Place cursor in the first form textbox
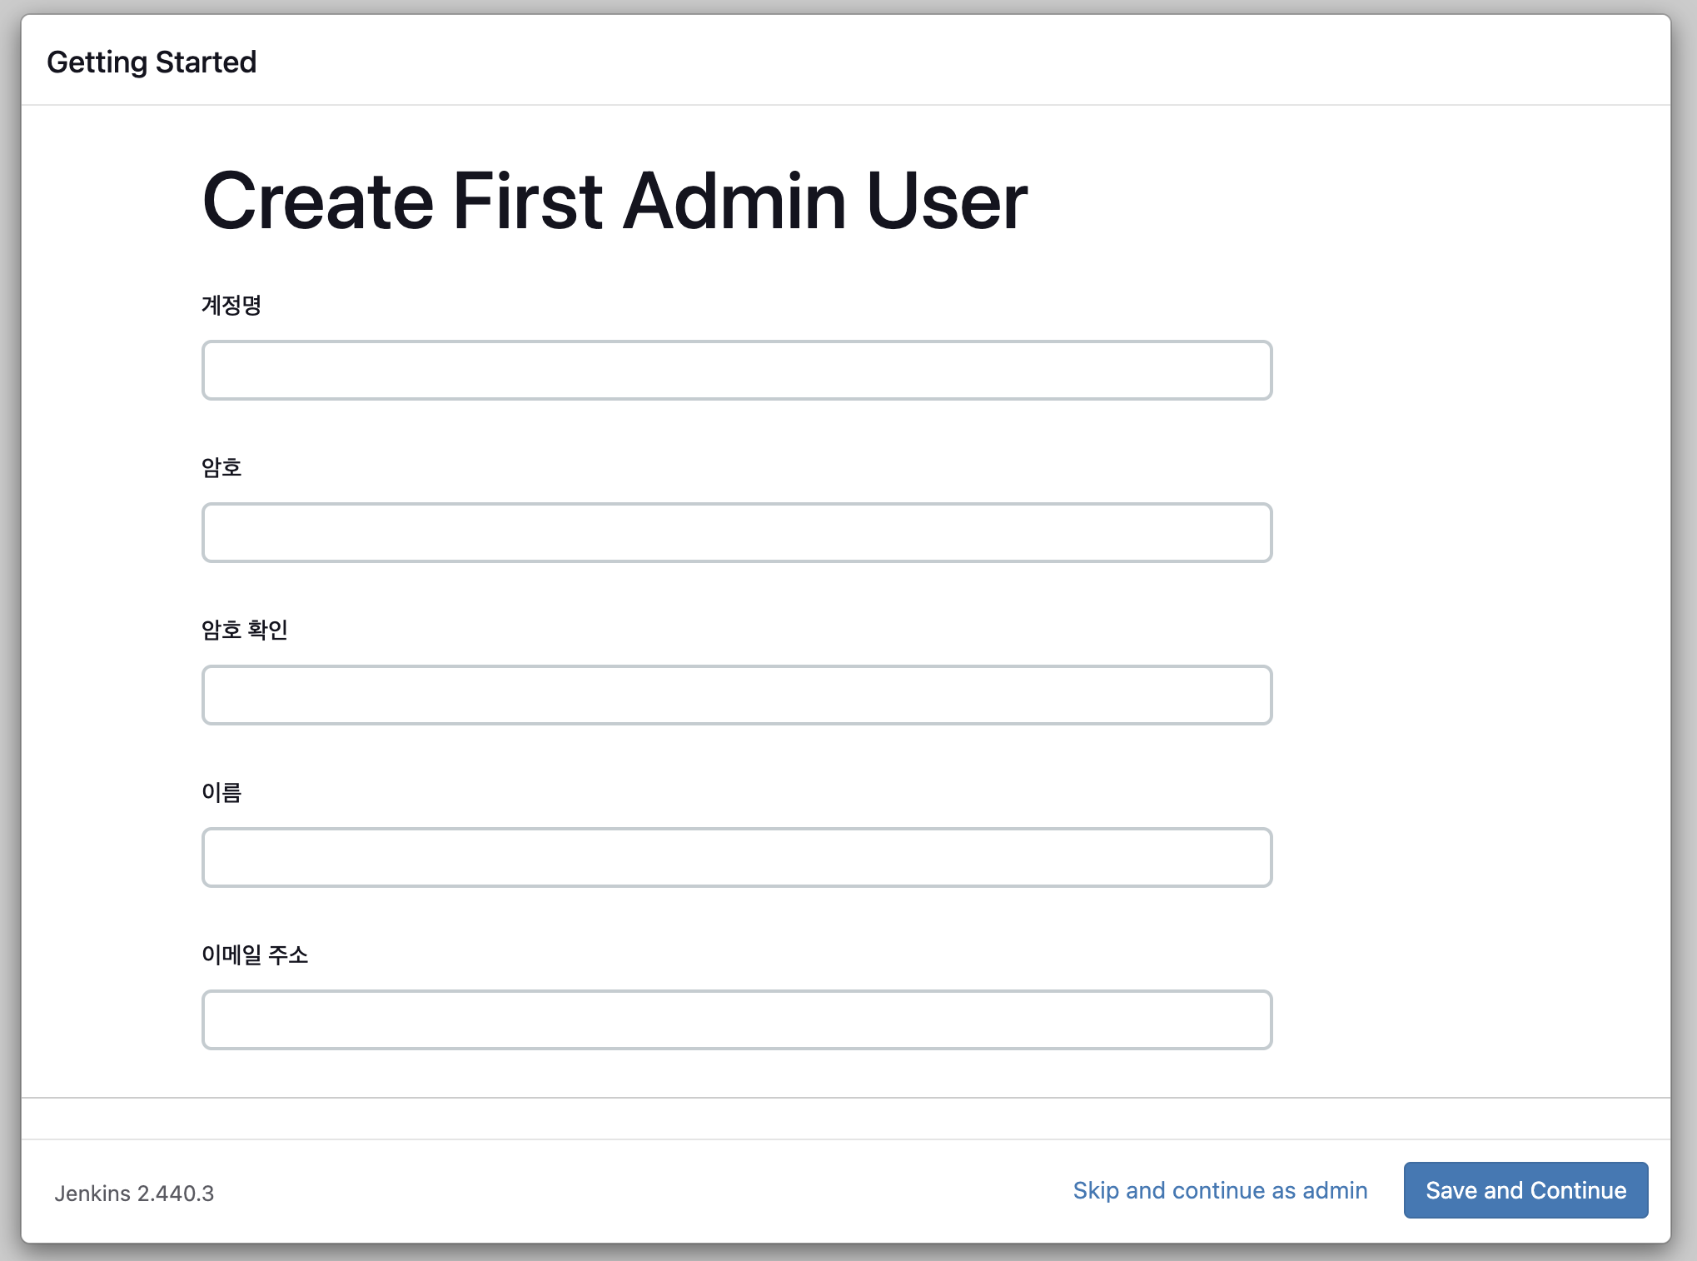 (736, 370)
